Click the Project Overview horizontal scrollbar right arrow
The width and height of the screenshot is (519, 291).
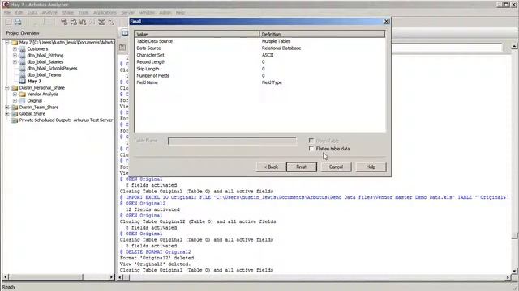pos(112,277)
